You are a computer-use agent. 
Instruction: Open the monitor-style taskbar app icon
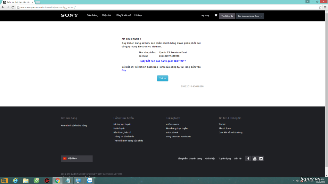click(x=78, y=181)
